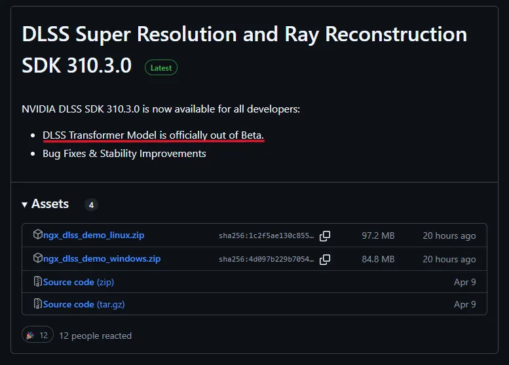
Task: Copy the sha256 hash for the Linux demo zip
Action: click(x=325, y=235)
